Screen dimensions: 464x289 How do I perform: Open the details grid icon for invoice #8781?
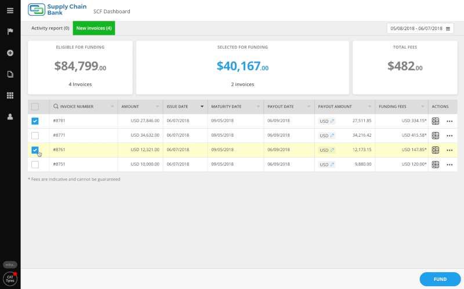pyautogui.click(x=436, y=121)
